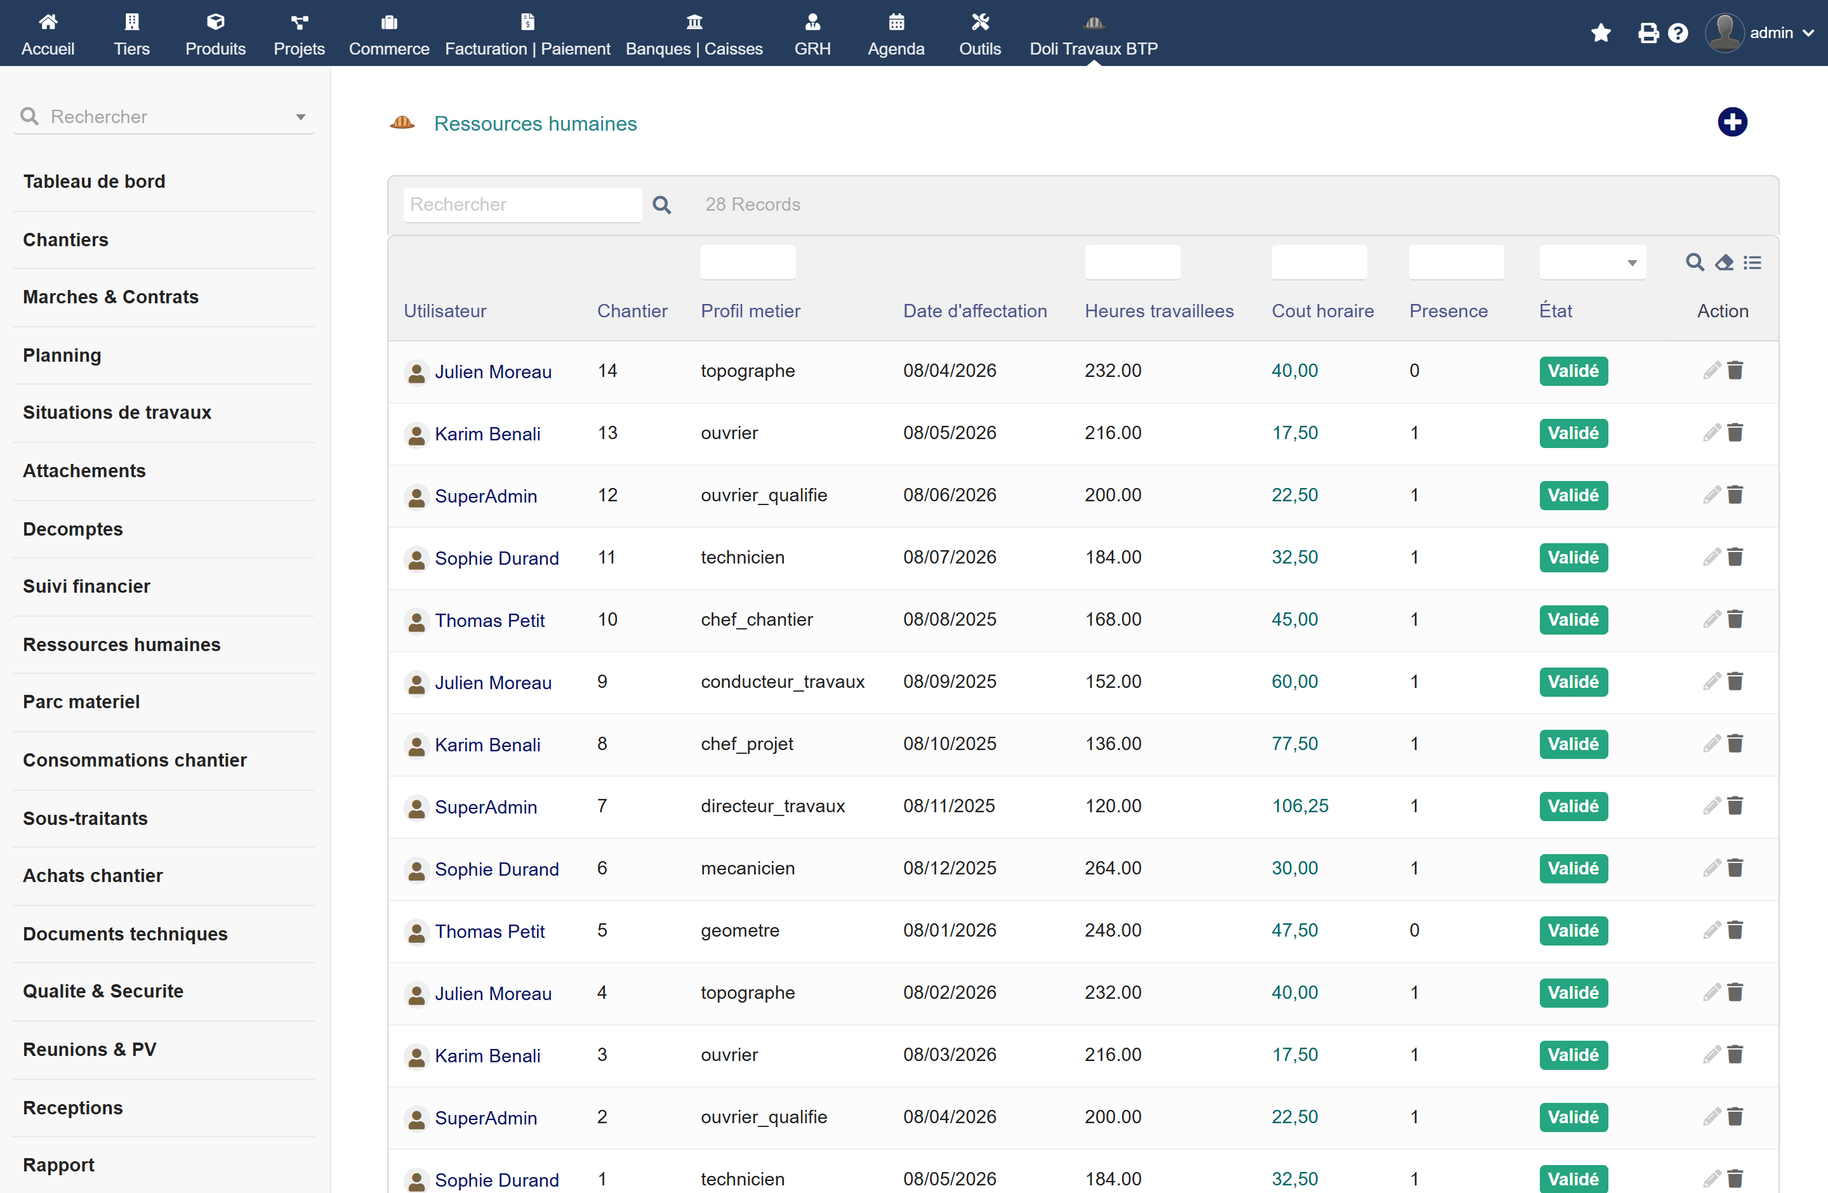Click the bookmark star icon
Viewport: 1828px width, 1193px height.
[1601, 33]
